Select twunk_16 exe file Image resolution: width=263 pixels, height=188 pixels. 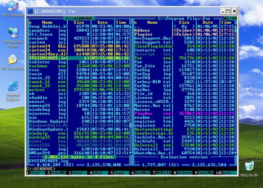(x=79, y=82)
